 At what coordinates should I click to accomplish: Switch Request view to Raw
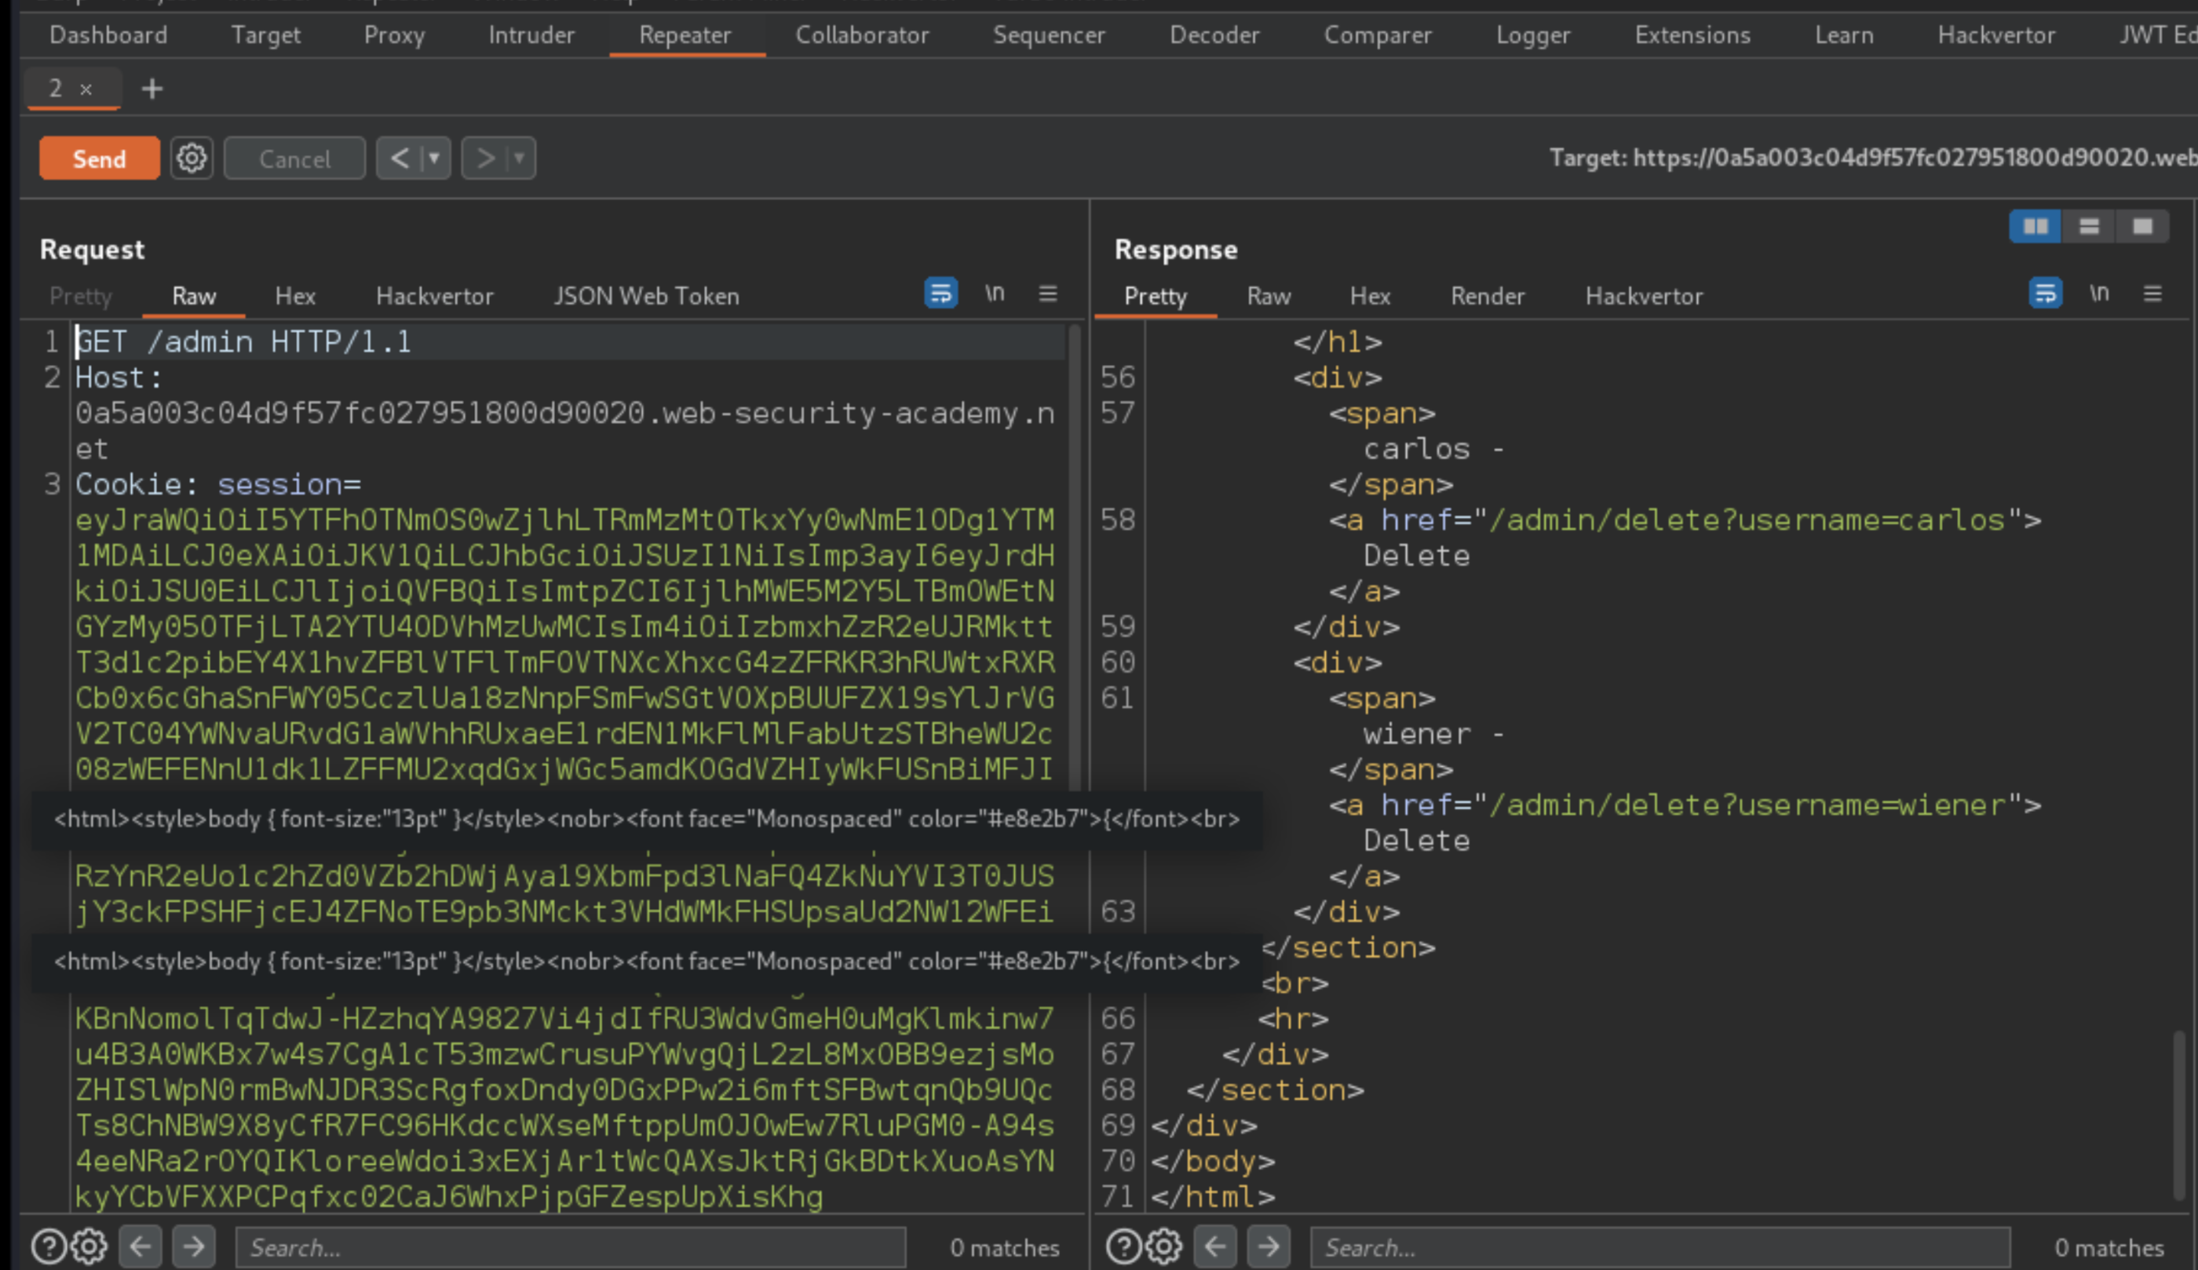coord(194,296)
